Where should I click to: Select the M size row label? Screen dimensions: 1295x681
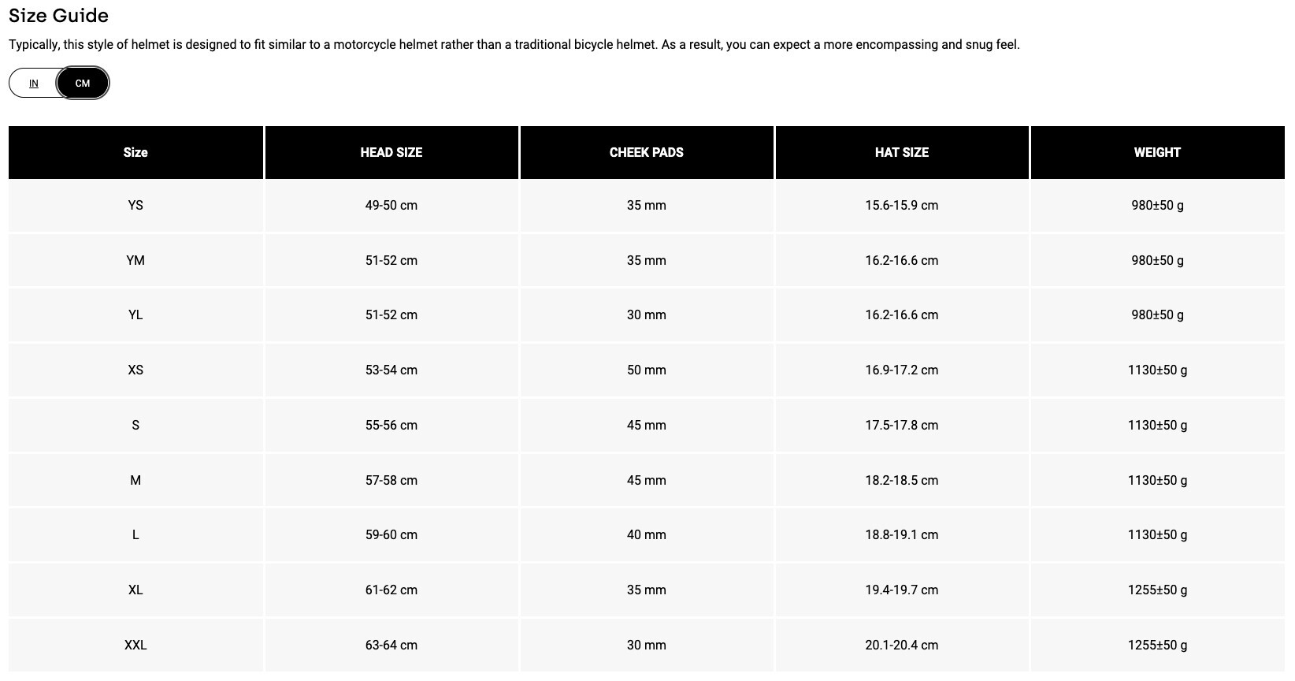click(135, 481)
